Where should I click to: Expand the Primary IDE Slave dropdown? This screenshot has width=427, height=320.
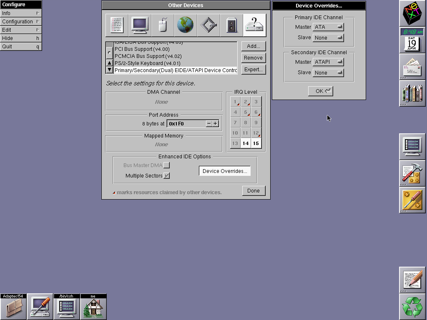click(x=328, y=37)
